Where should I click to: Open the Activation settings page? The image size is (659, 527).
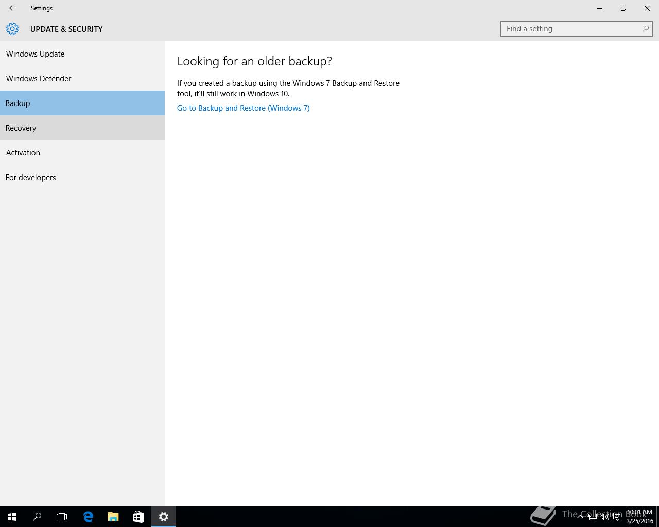click(82, 152)
